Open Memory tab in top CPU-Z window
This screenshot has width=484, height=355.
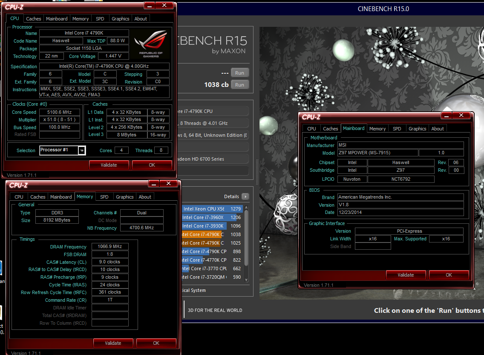coord(81,19)
